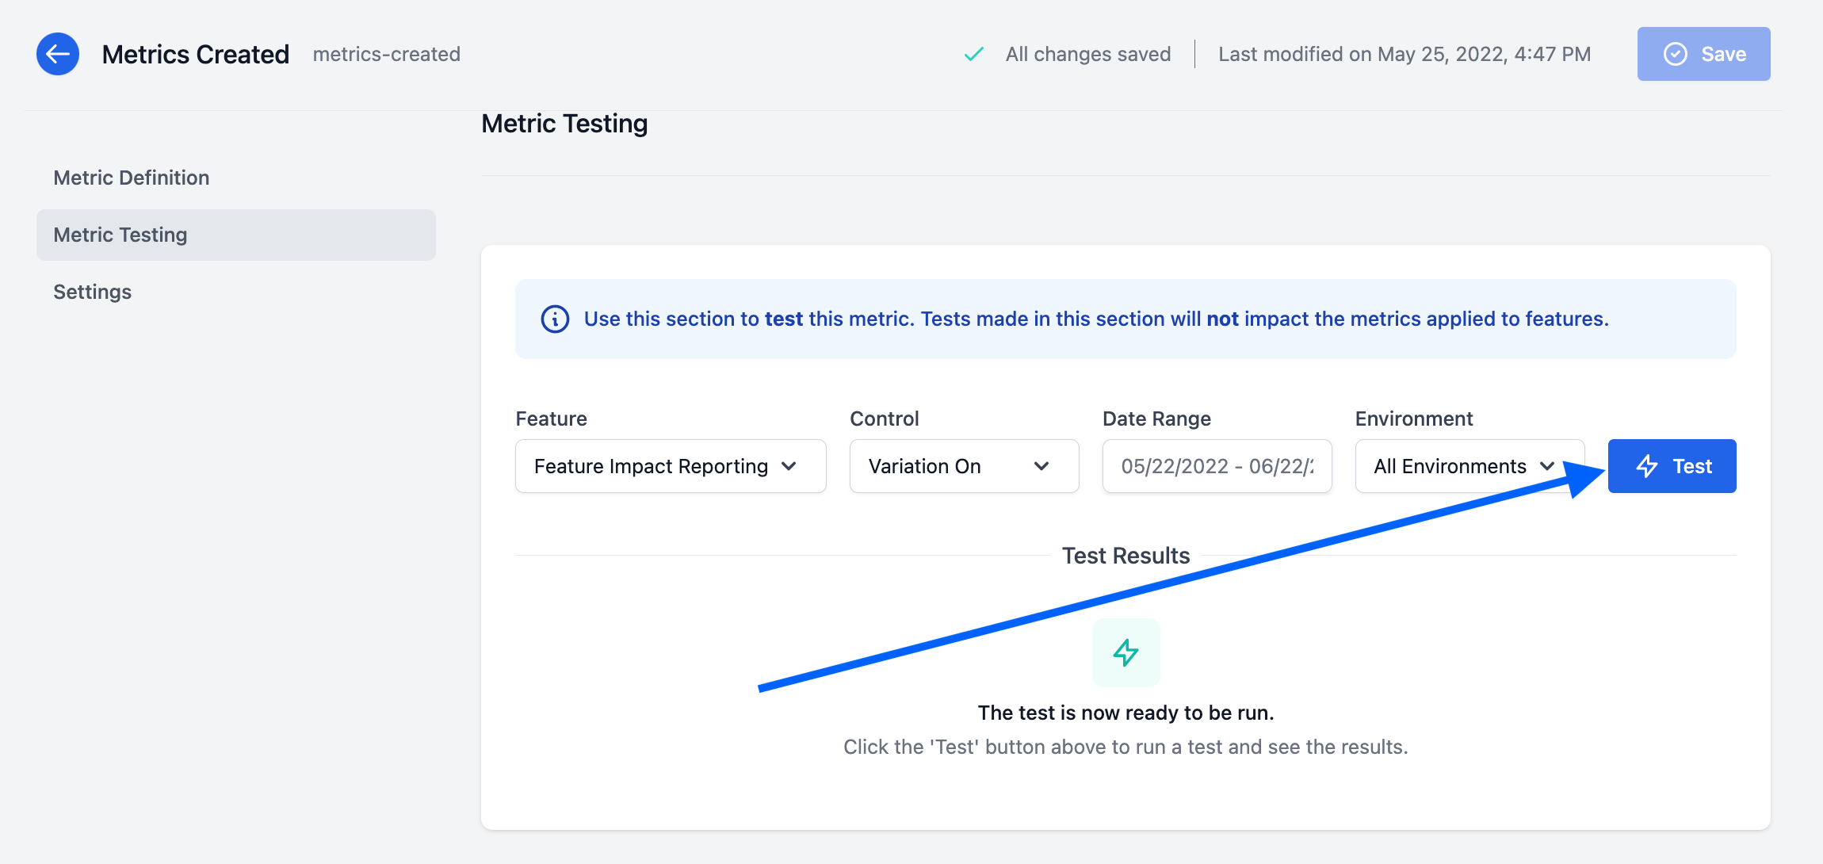Open the Settings section
1823x864 pixels.
(x=92, y=292)
